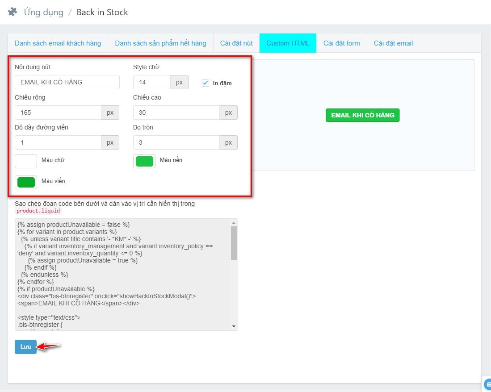Open the chat bubble widget icon
491x392 pixels.
pyautogui.click(x=487, y=384)
